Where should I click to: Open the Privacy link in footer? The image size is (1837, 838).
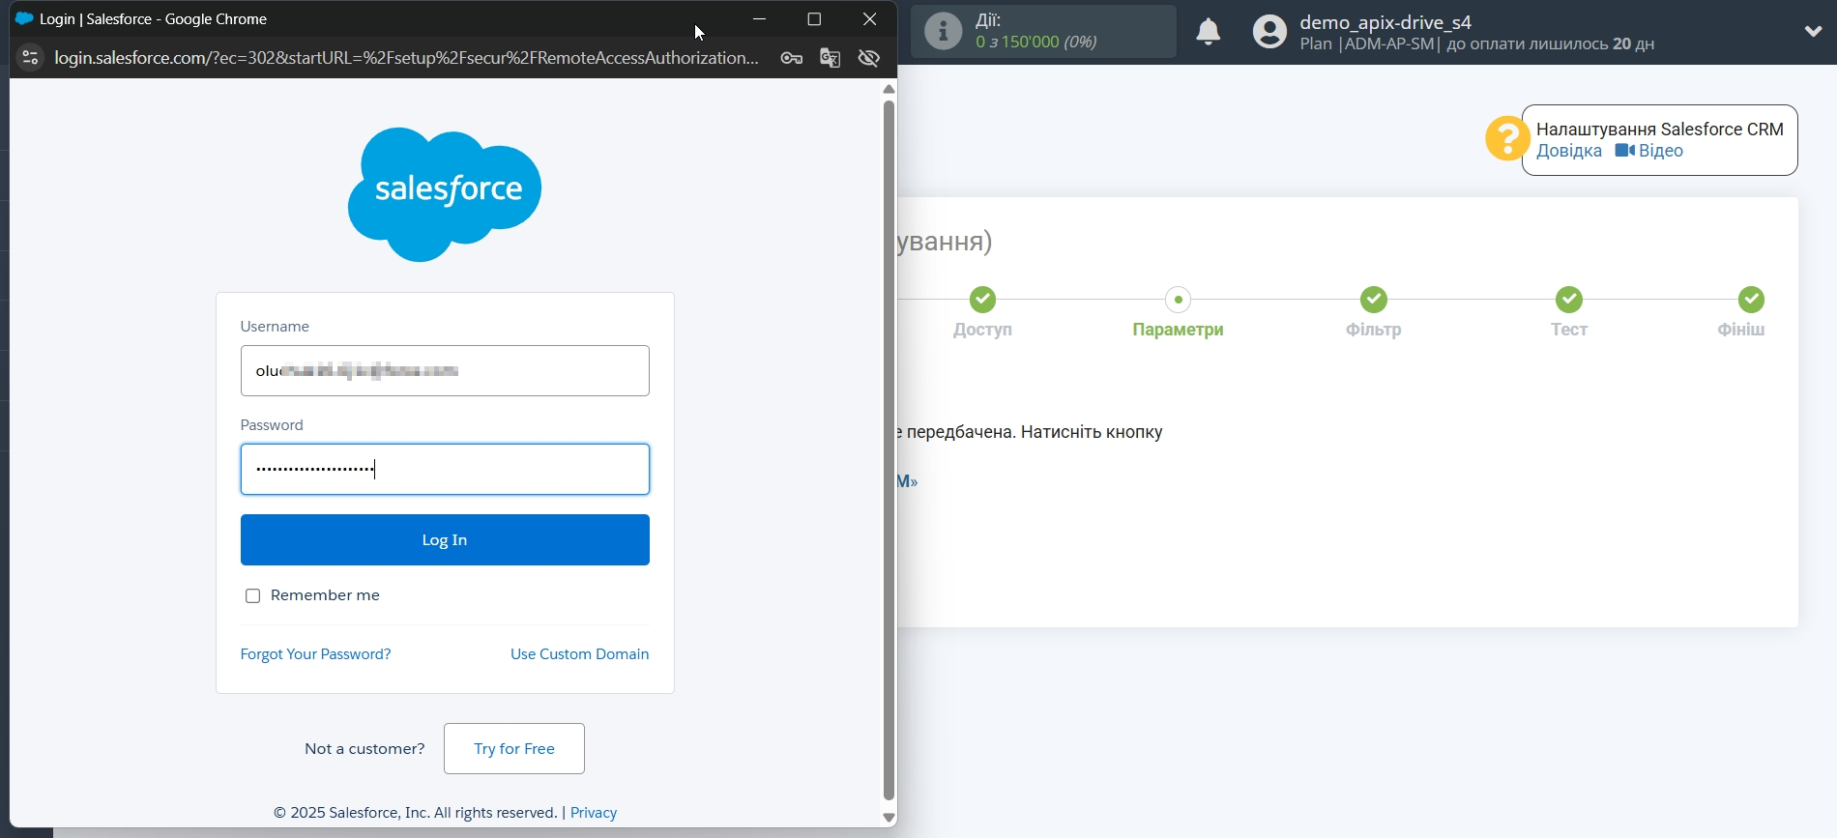[x=594, y=813]
